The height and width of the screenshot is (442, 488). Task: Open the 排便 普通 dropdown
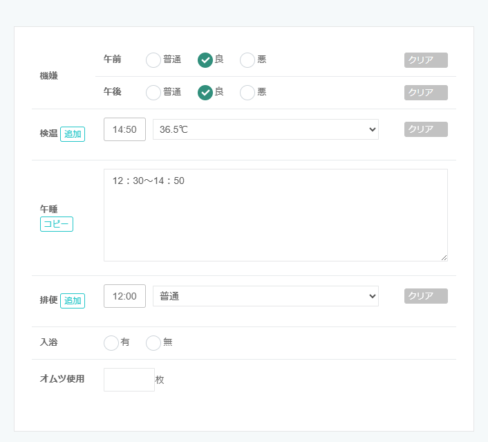click(266, 296)
